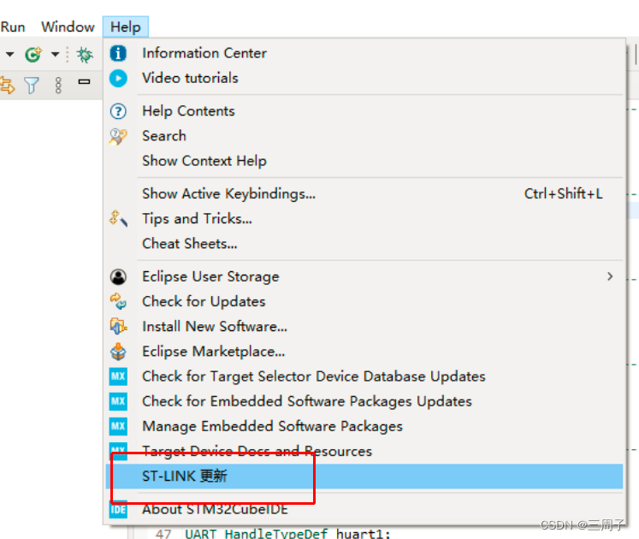Open Help Contents
This screenshot has width=639, height=539.
tap(364, 111)
